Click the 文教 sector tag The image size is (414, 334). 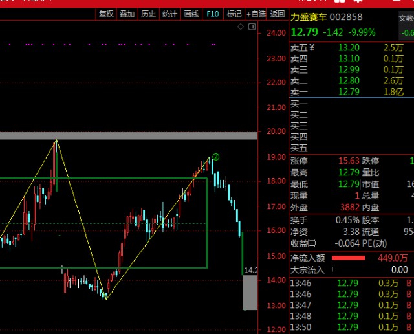click(406, 18)
